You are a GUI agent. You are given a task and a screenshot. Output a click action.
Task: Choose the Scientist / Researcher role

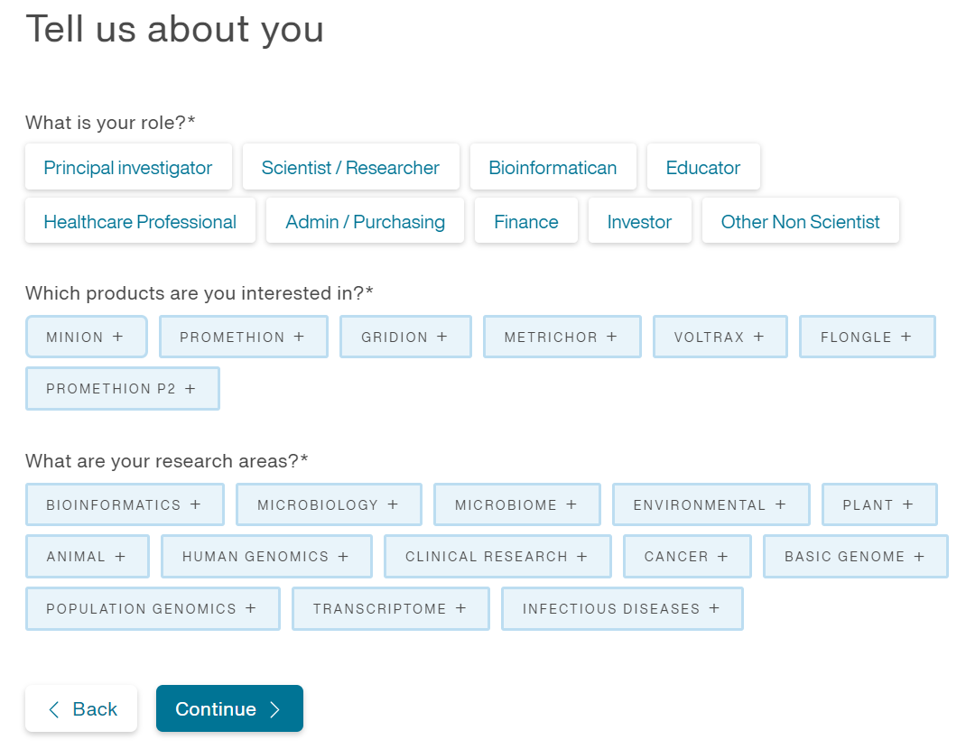[x=350, y=167]
